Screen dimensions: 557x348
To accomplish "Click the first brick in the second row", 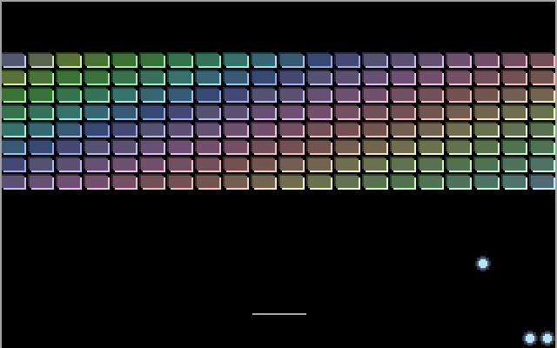I will click(x=13, y=77).
